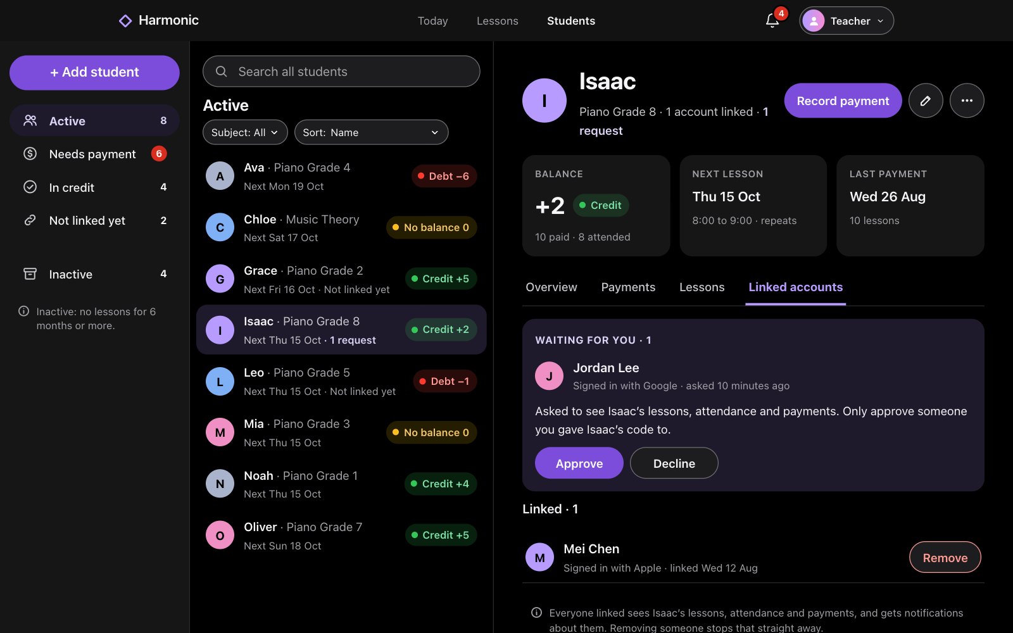
Task: Open the Students top navigation item
Action: tap(571, 21)
